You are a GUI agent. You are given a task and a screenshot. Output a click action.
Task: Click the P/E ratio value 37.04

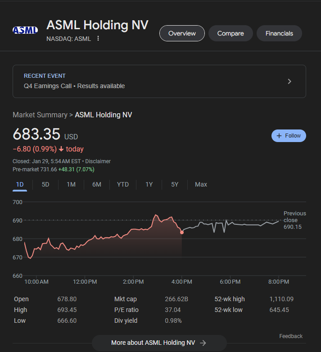[172, 310]
